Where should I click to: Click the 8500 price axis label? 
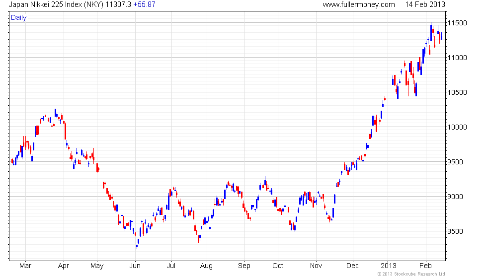click(459, 232)
